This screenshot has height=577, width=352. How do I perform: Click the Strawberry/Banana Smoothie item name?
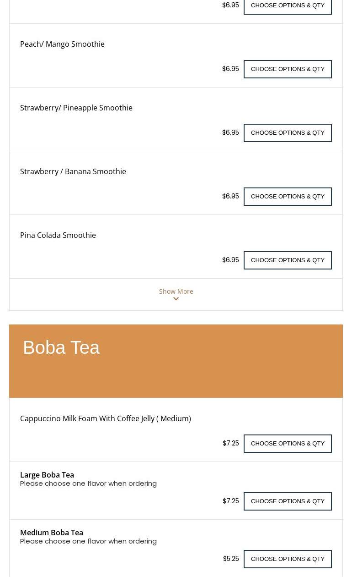pos(73,171)
